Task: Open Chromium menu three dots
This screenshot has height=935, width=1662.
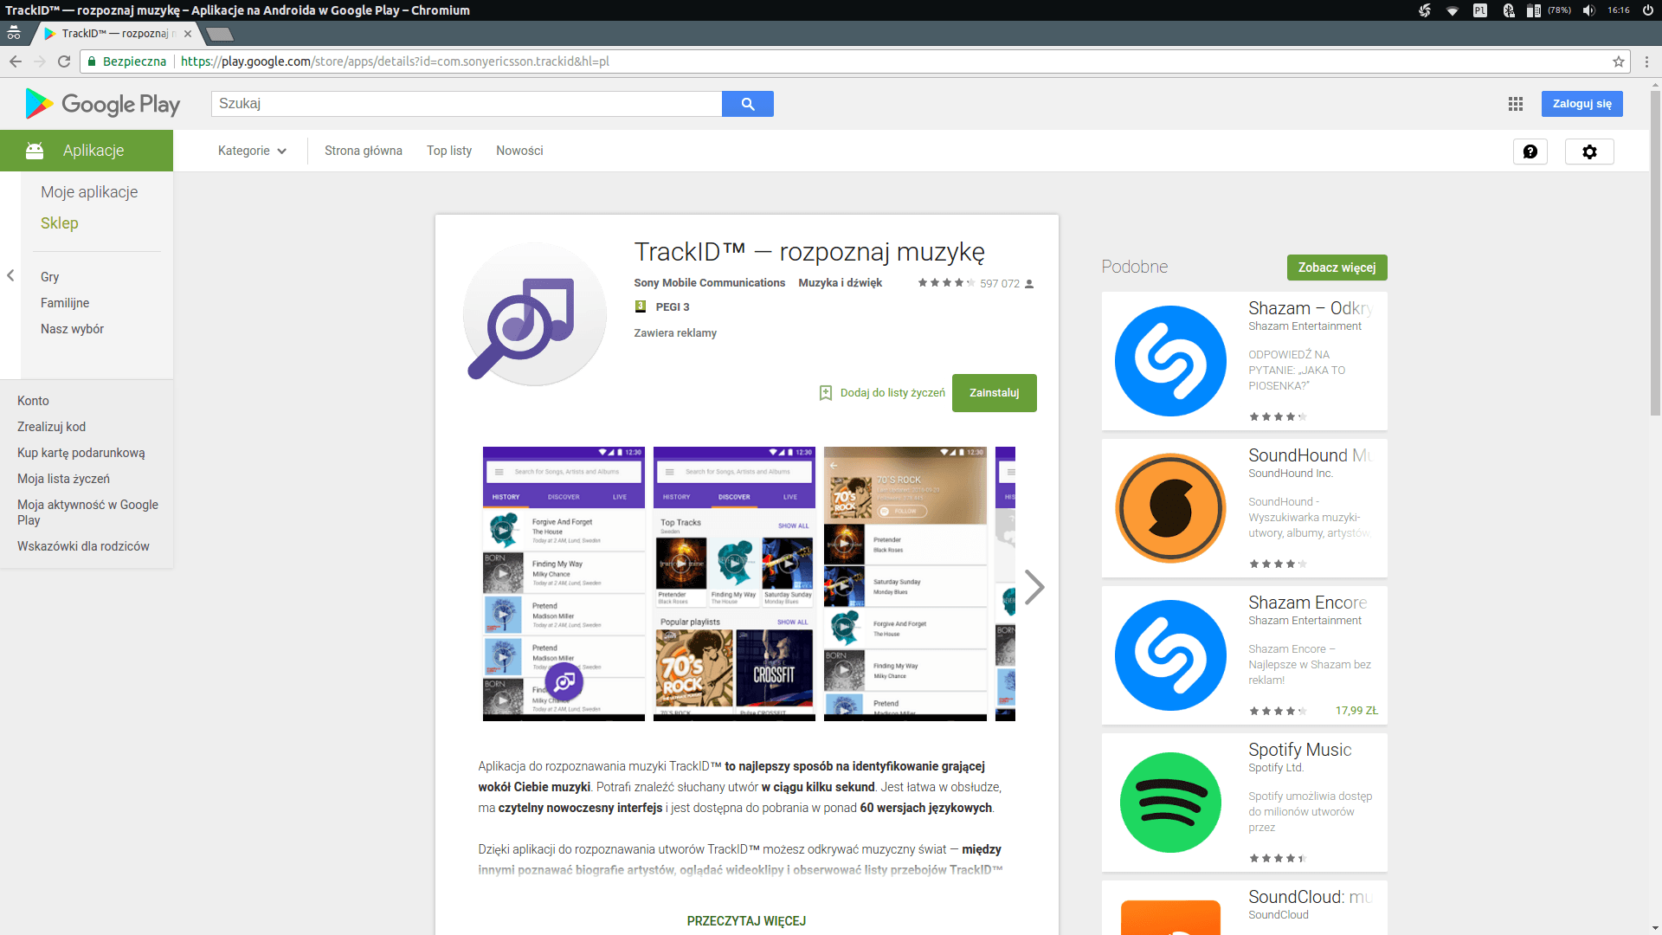Action: (1646, 61)
